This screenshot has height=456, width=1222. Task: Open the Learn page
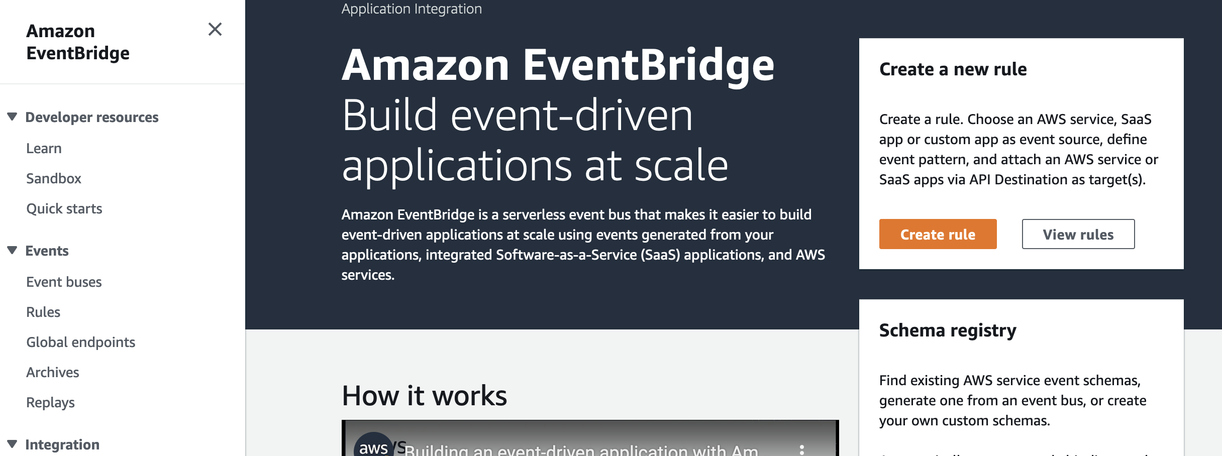pyautogui.click(x=44, y=148)
